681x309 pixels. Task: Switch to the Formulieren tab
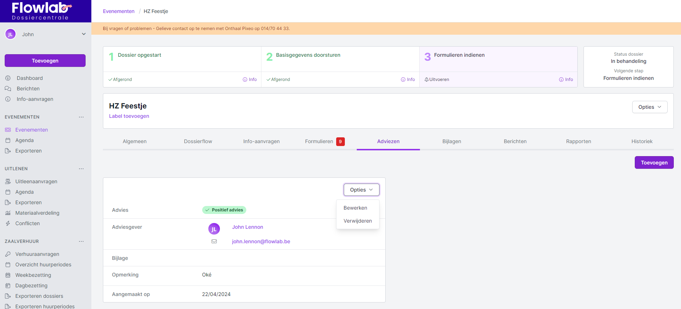point(319,141)
